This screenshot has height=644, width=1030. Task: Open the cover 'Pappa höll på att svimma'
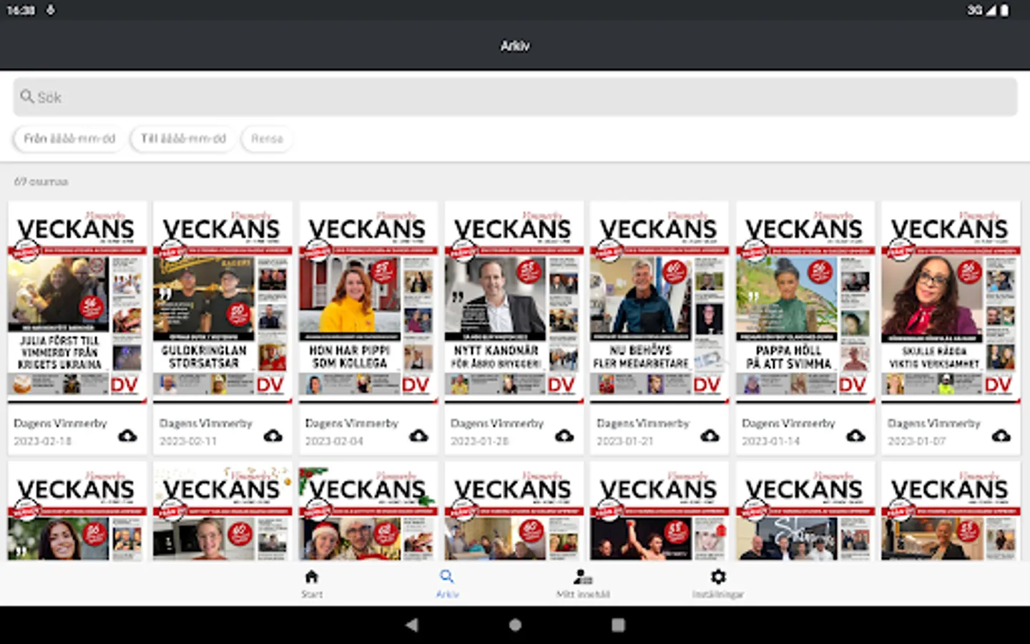click(x=805, y=302)
